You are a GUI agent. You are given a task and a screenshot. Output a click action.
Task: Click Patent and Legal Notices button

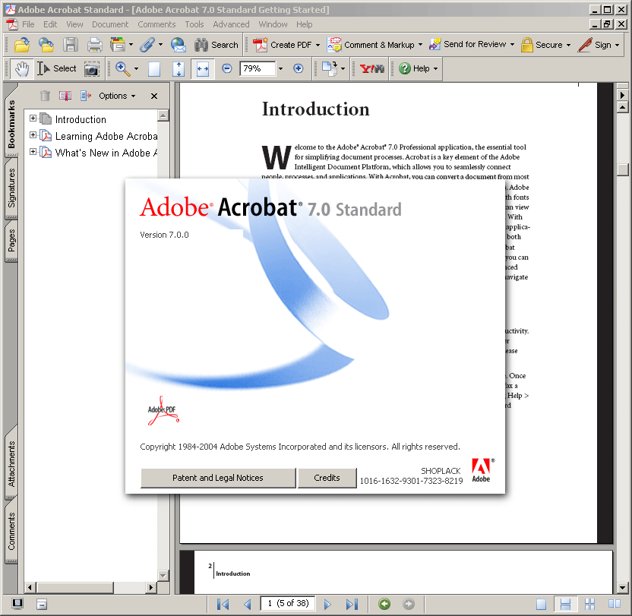coord(218,478)
